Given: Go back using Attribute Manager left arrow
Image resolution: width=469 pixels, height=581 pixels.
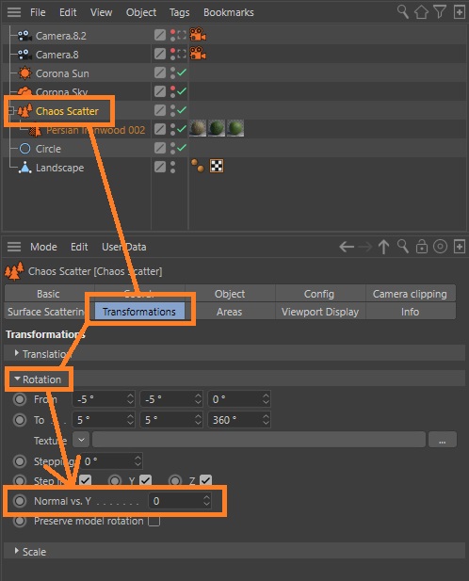Looking at the screenshot, I should click(347, 247).
